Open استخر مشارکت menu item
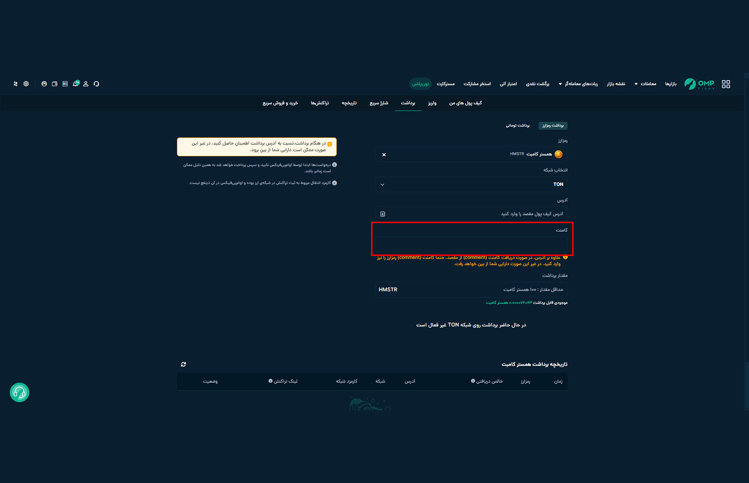 click(x=477, y=84)
